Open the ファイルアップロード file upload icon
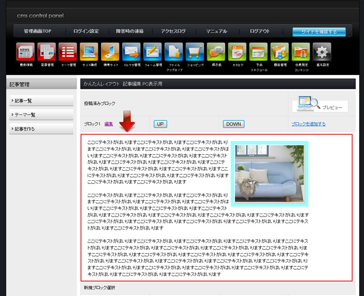Image resolution: width=364 pixels, height=296 pixels. click(x=174, y=52)
